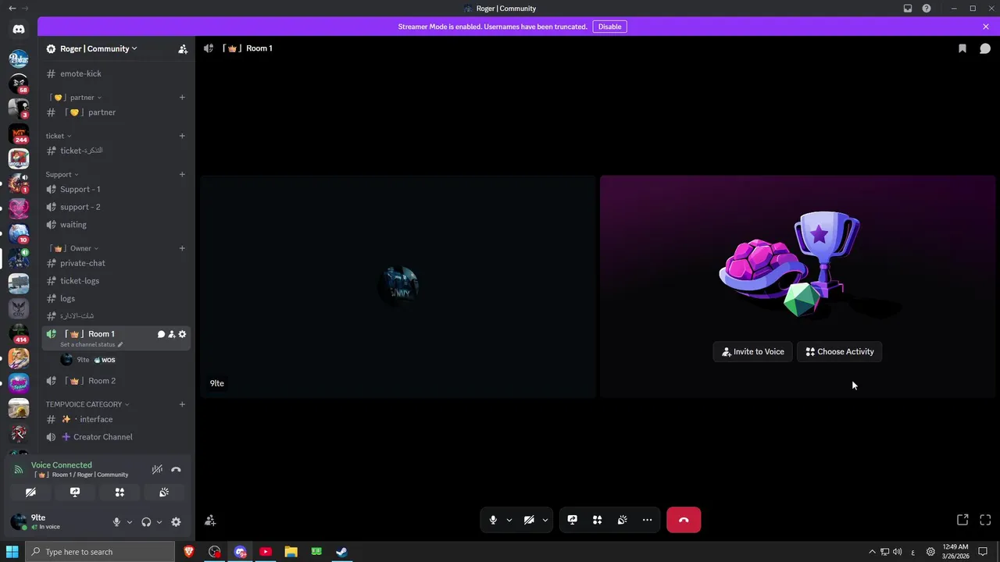The image size is (1000, 562).
Task: Edit the Room 1 channel settings gear
Action: pos(183,334)
